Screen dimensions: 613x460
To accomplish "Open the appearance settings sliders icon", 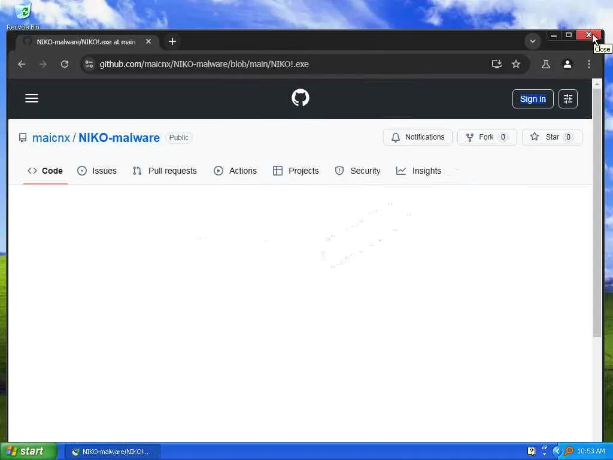I will pos(568,99).
